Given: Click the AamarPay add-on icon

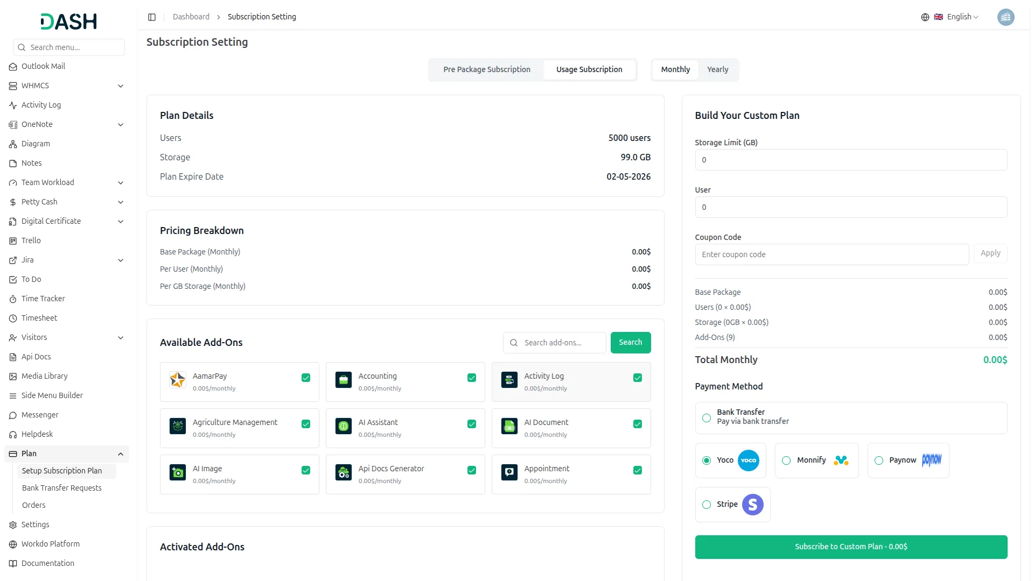Looking at the screenshot, I should tap(178, 380).
